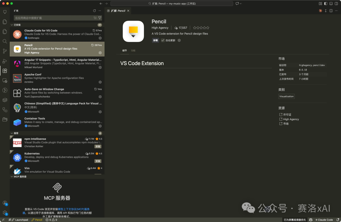341x222 pixels.
Task: Click the Claude Code icon in editor toolbar
Action: 320,11
